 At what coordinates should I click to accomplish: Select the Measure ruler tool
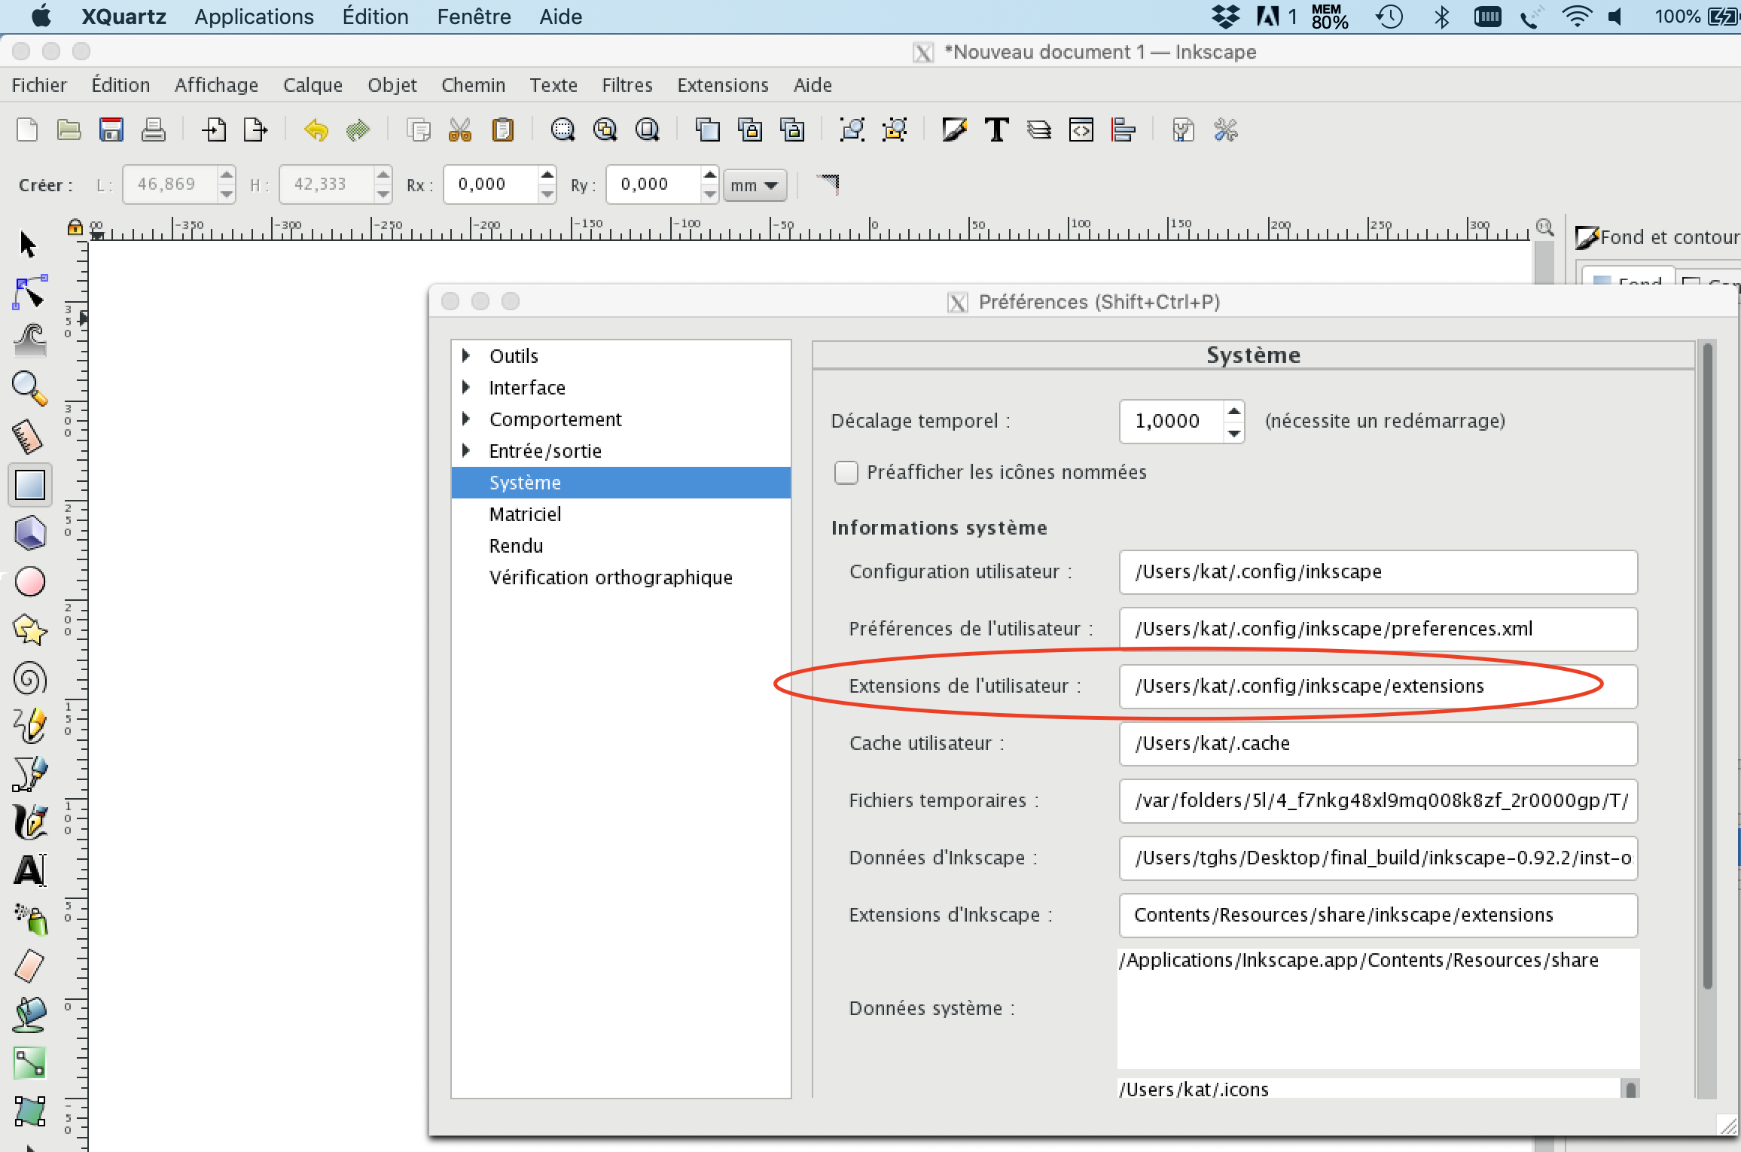[29, 437]
